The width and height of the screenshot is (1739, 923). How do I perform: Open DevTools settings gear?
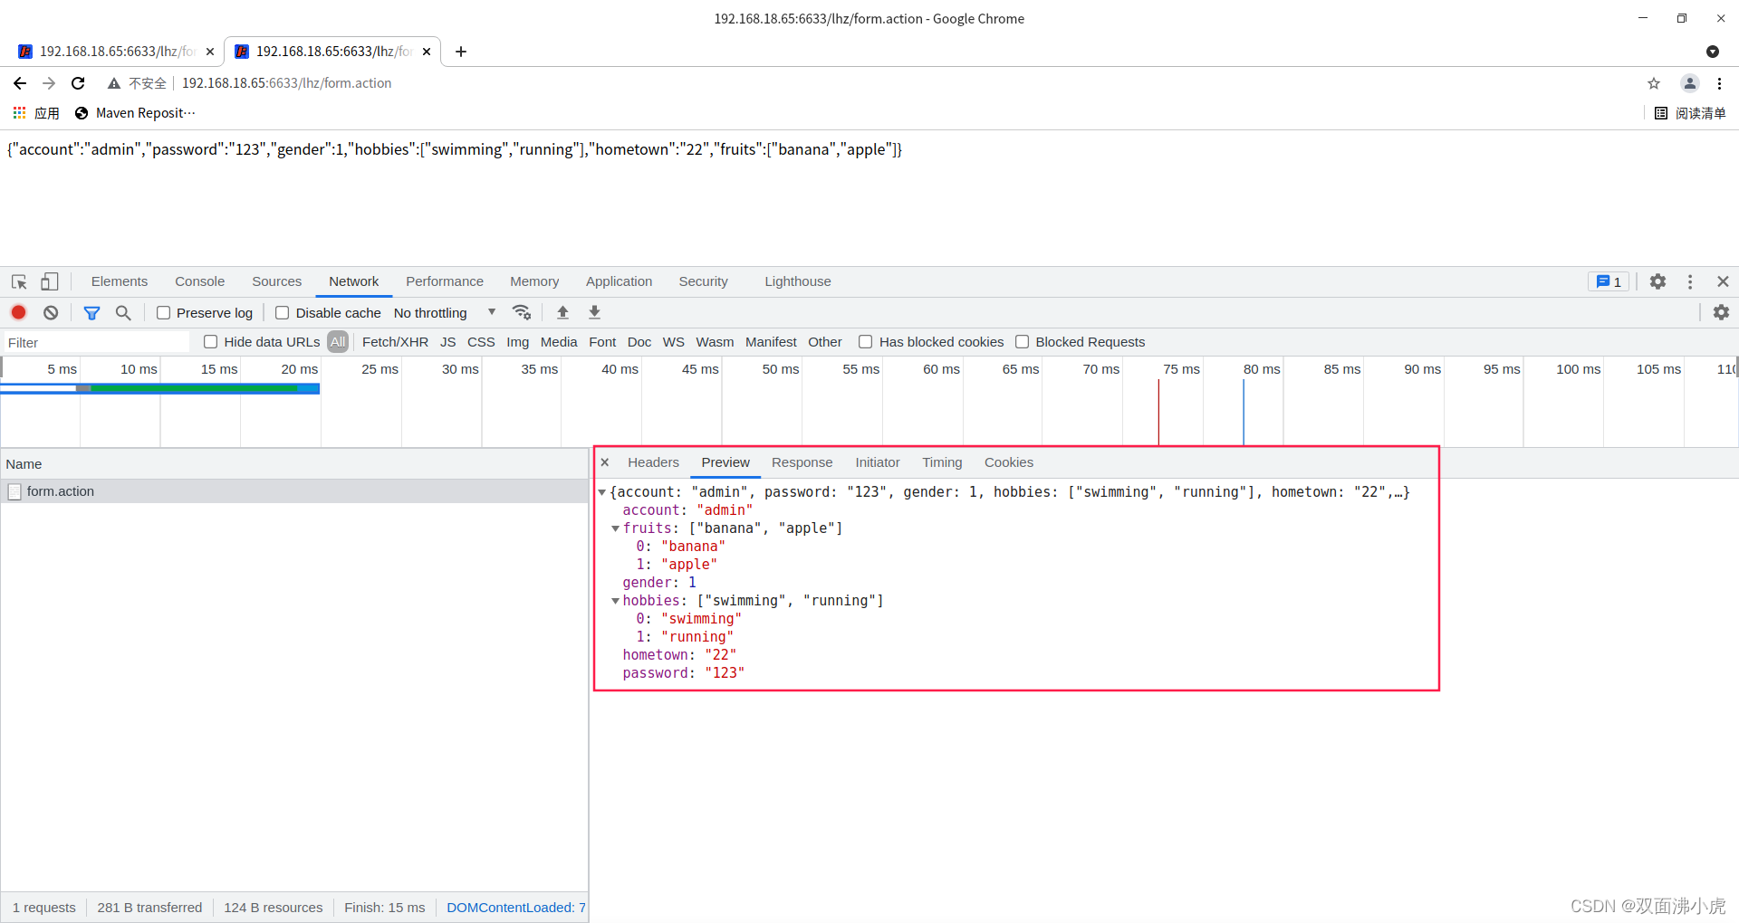coord(1658,281)
